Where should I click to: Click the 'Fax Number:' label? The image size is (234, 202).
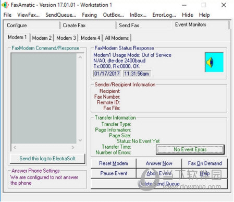107,97
